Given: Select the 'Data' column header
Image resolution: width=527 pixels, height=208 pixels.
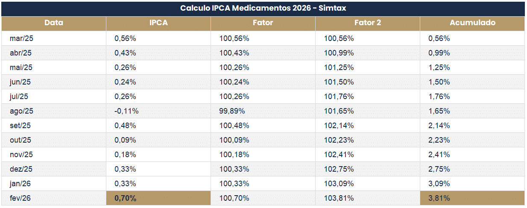Looking at the screenshot, I should click(54, 23).
